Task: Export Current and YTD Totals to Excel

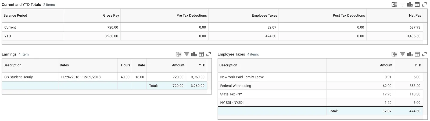Action: [x=394, y=5]
